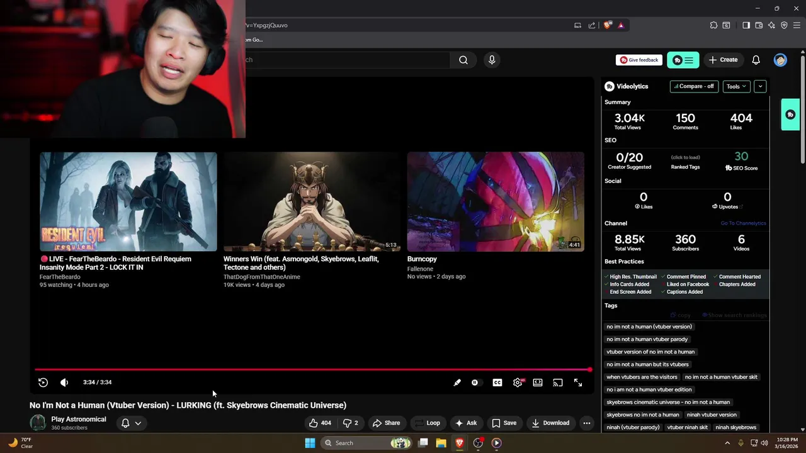Open YouTube notifications bell
Image resolution: width=806 pixels, height=453 pixels.
click(756, 60)
